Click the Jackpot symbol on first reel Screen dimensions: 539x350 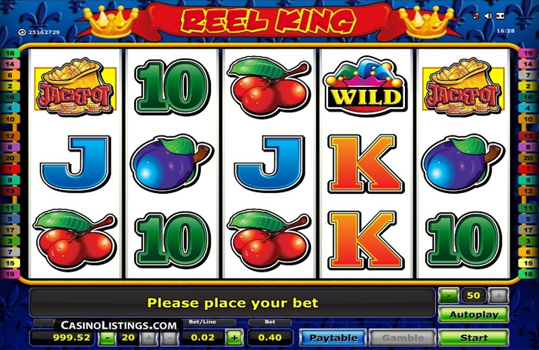(x=75, y=87)
